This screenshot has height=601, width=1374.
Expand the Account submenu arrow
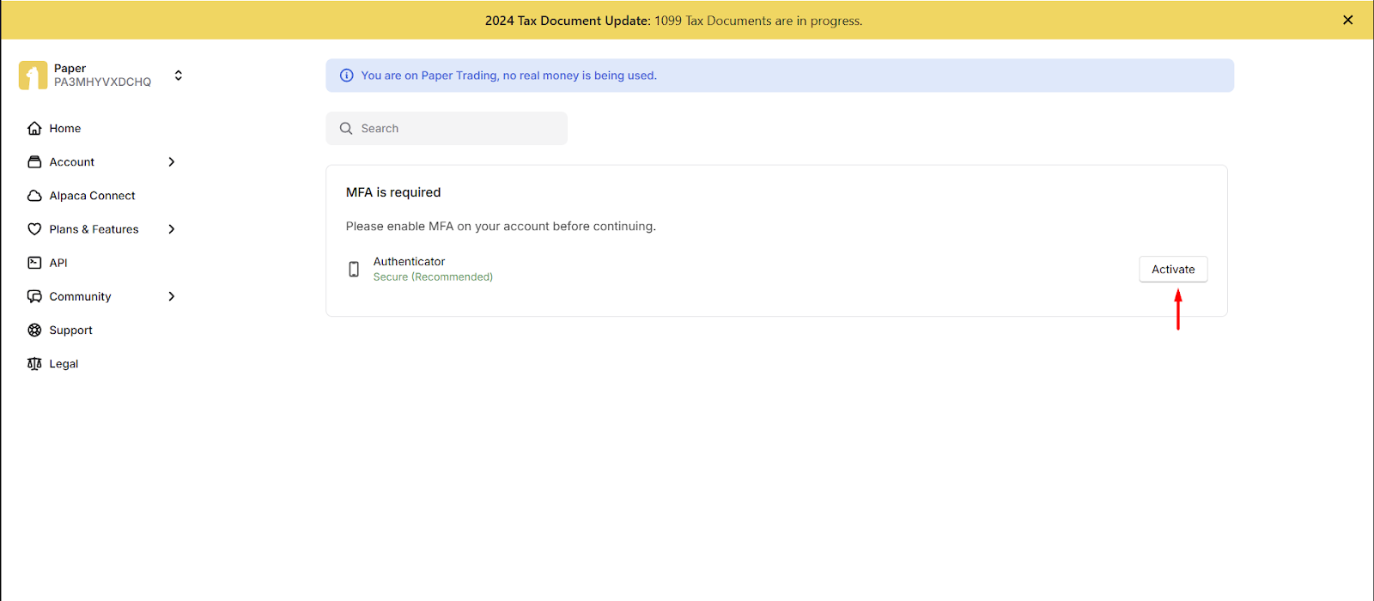click(172, 161)
